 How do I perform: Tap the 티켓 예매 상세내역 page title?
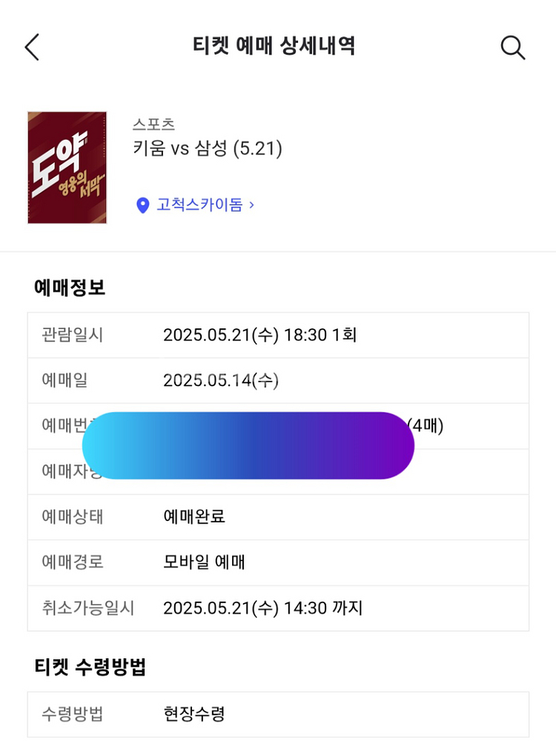click(x=274, y=46)
